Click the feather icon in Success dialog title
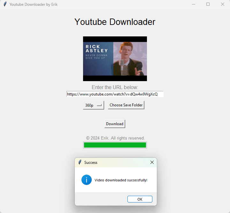Viewport: 230px width, 213px height. point(80,162)
